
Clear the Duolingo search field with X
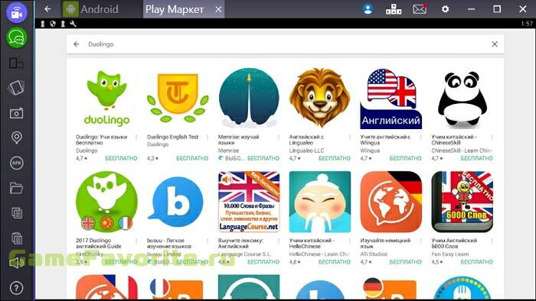pos(495,44)
